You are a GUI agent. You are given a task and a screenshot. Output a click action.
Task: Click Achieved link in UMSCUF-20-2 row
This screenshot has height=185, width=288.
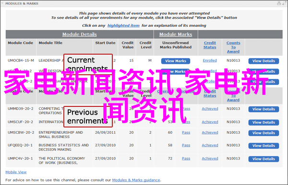tap(210, 122)
